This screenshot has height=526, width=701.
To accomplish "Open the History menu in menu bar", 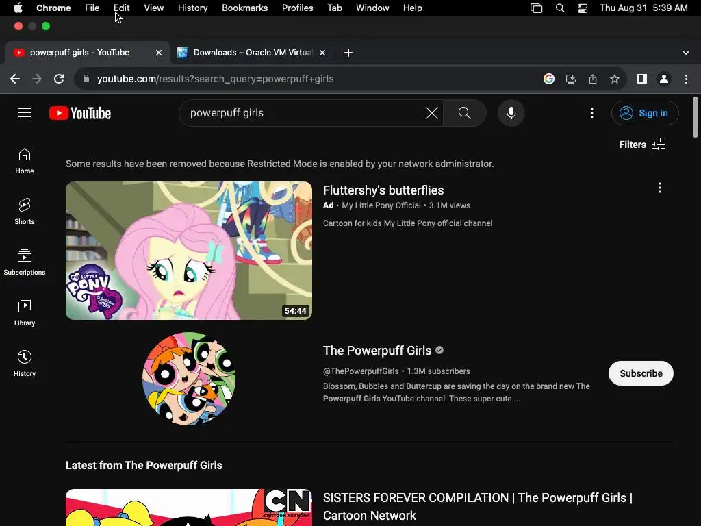I will pyautogui.click(x=192, y=8).
